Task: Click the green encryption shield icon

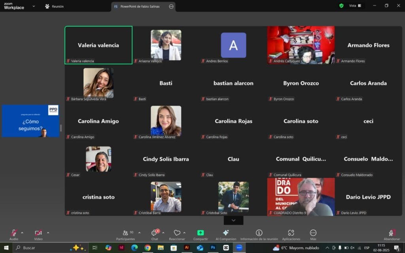Action: 341,6
